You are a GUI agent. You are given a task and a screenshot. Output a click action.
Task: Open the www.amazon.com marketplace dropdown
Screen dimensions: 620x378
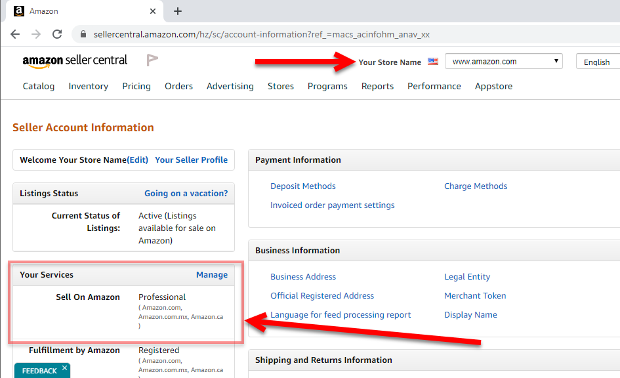(x=503, y=61)
